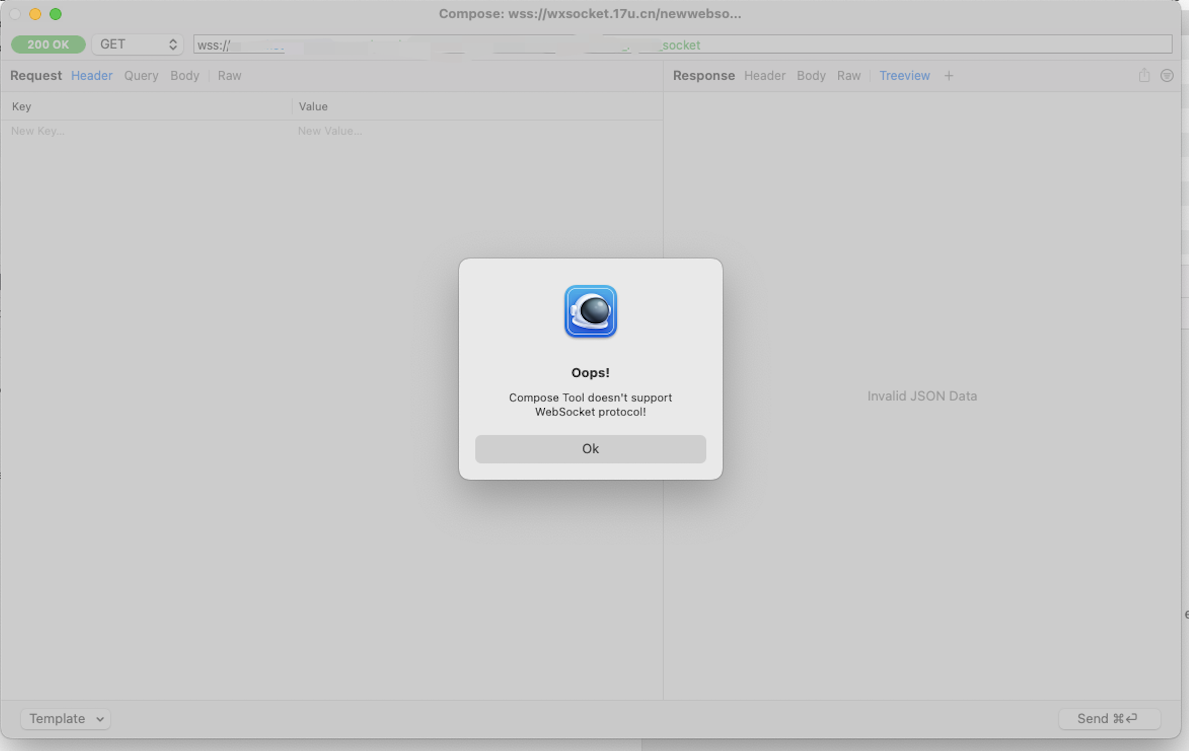Click the wss URL input field
This screenshot has width=1189, height=751.
(682, 45)
